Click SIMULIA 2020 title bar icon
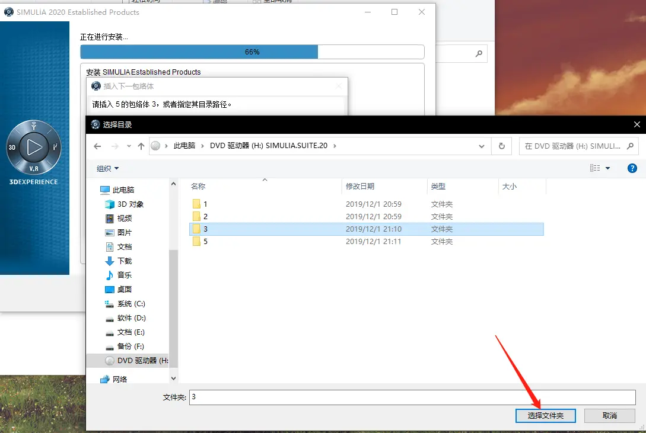 pyautogui.click(x=9, y=12)
